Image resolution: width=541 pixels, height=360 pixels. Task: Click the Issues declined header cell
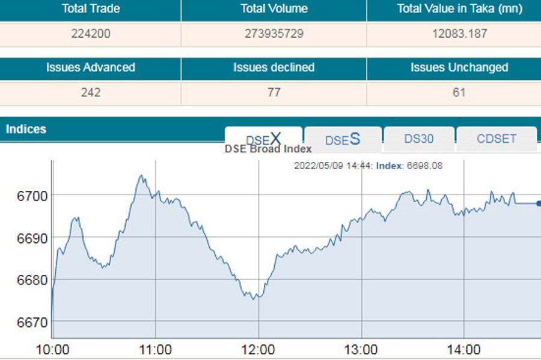274,68
